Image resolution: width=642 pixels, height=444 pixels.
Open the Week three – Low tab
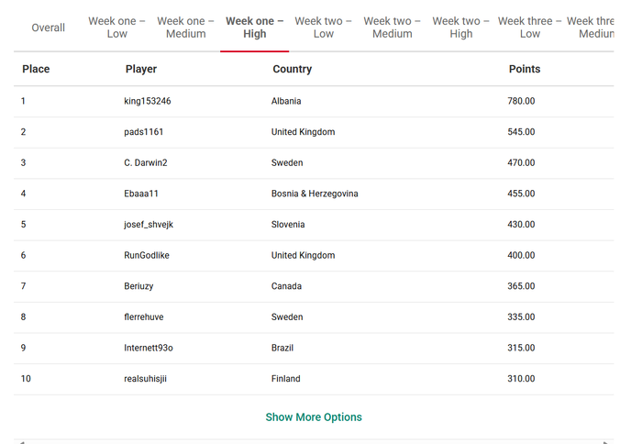point(530,28)
